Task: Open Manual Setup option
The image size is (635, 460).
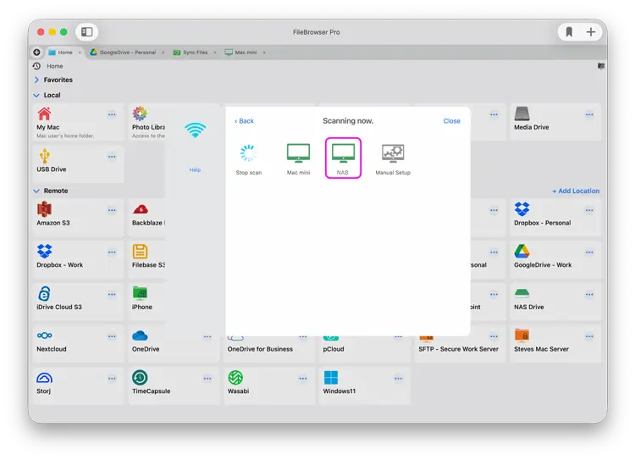Action: 393,157
